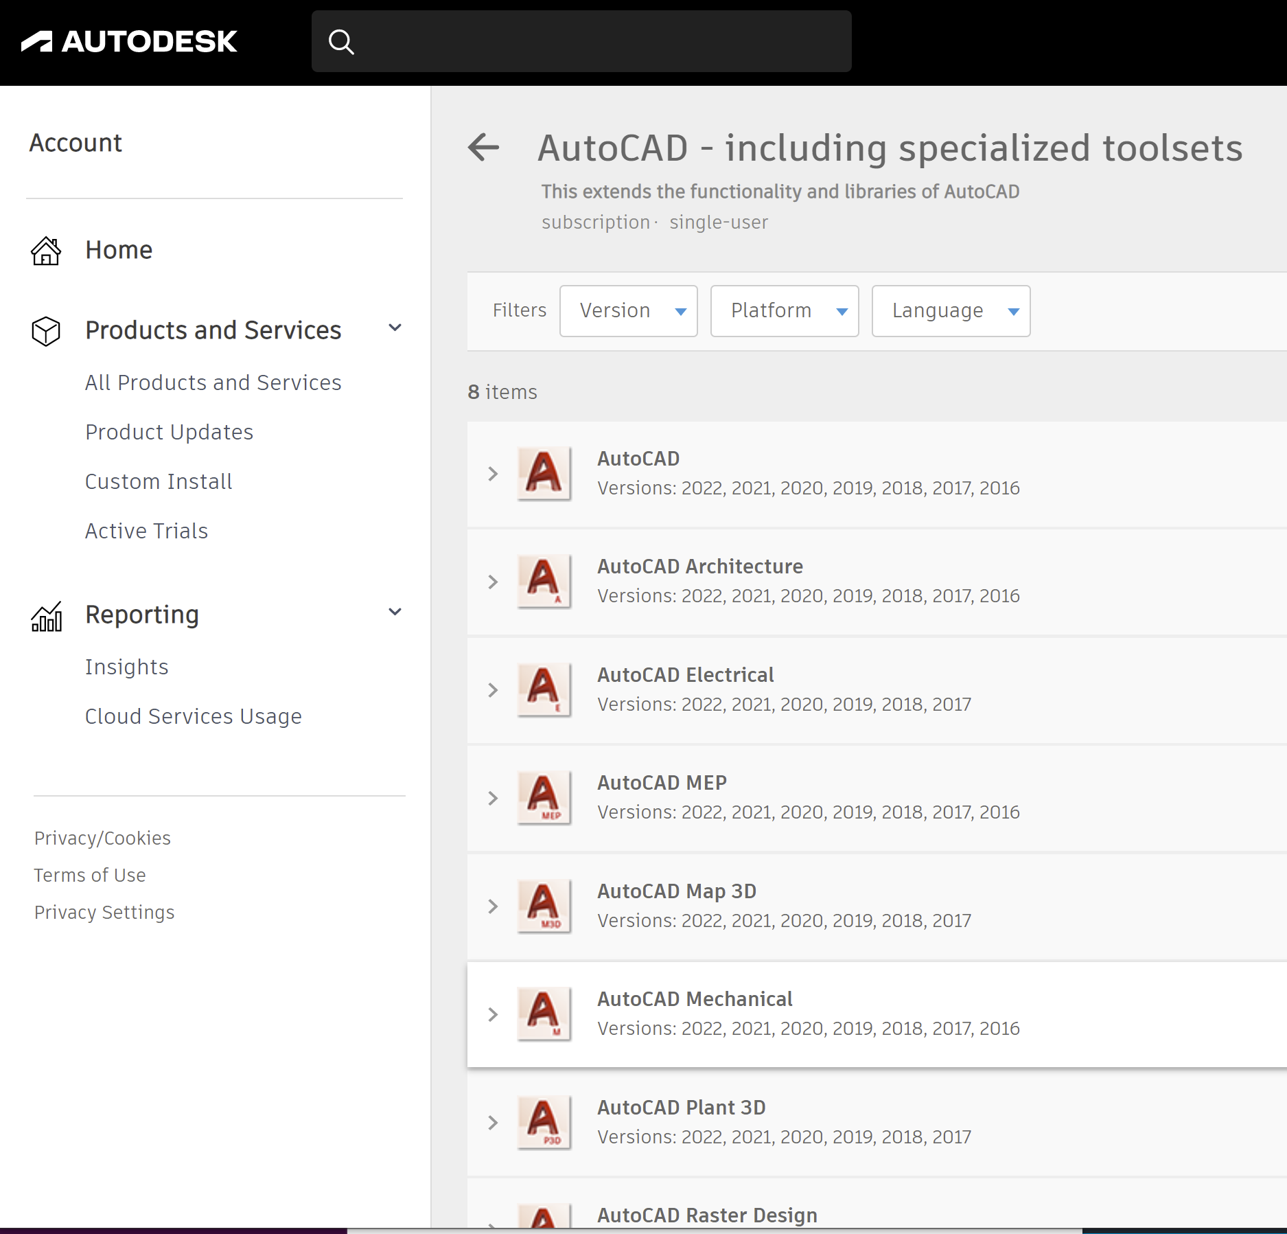Click the Autodesk logo

129,42
